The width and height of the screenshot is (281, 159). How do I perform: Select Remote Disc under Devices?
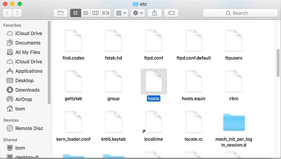[25, 128]
